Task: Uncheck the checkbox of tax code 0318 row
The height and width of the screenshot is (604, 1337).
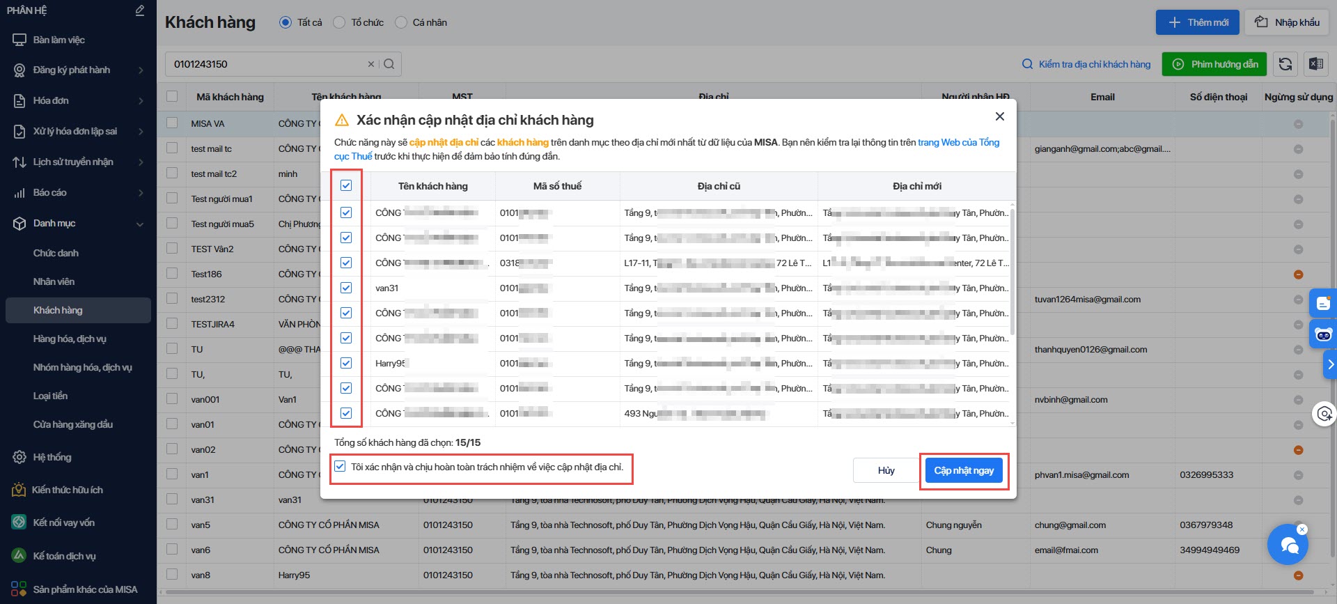Action: (x=346, y=263)
